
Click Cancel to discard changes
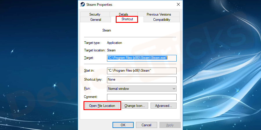146,125
